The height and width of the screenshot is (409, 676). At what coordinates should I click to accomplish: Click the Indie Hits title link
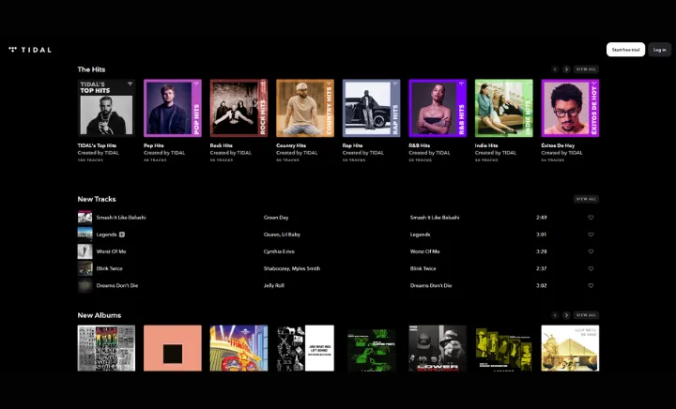486,145
